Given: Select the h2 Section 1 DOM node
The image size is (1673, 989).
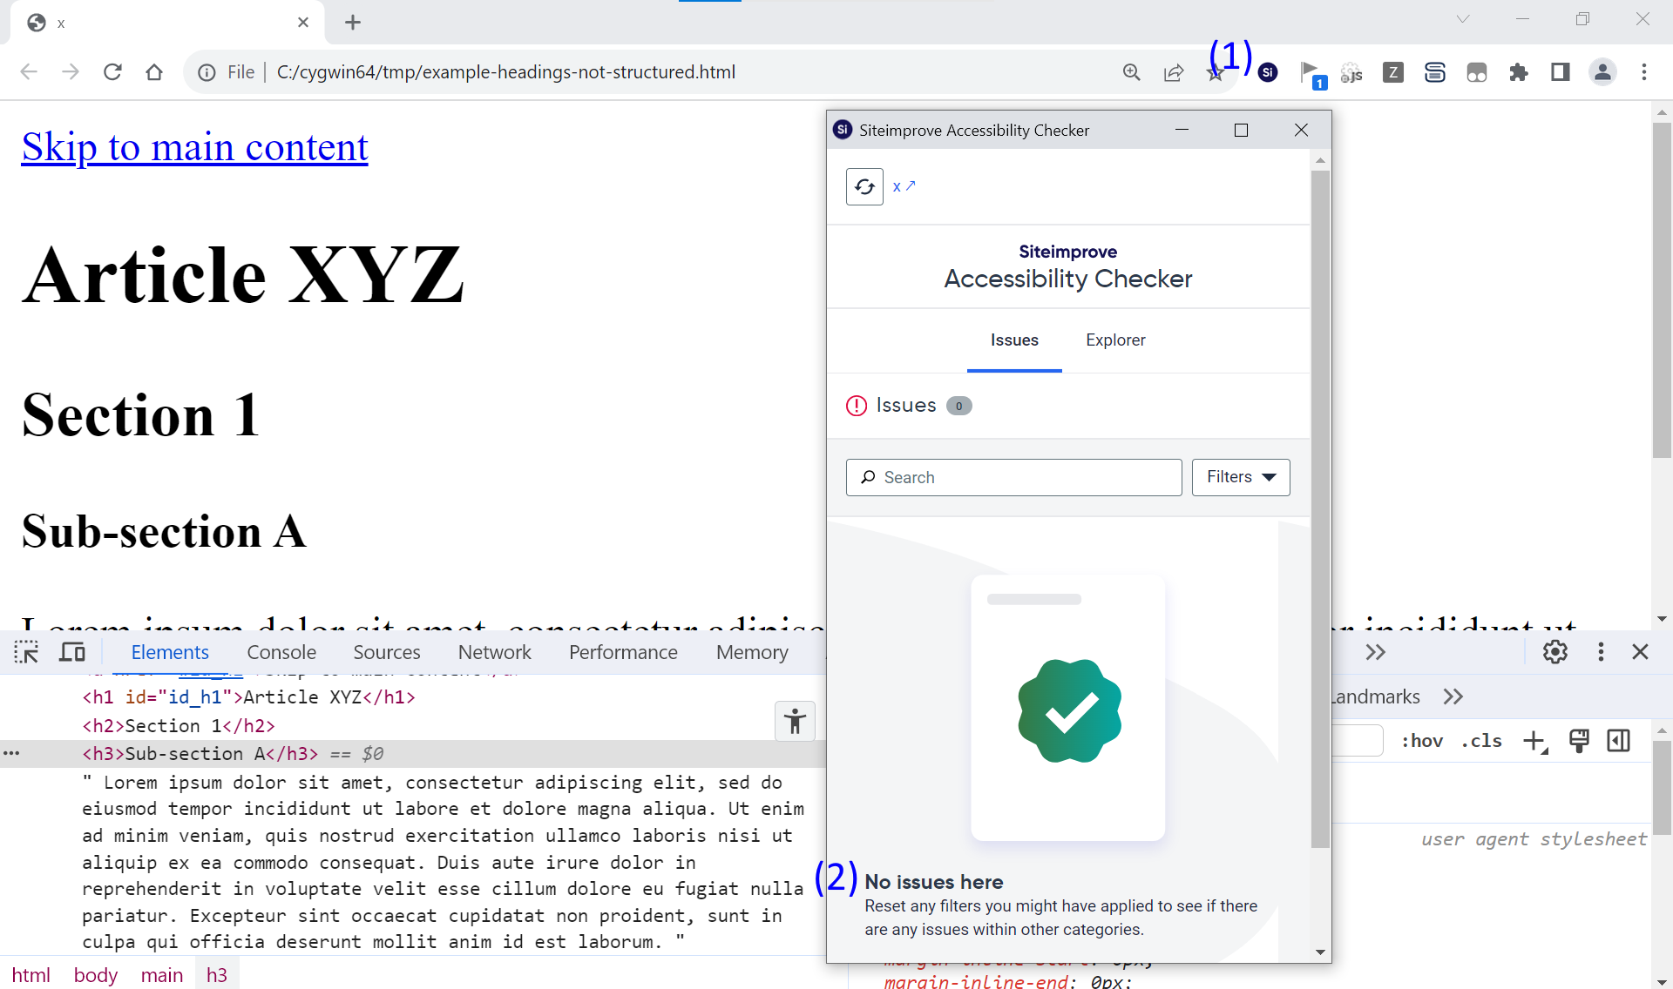Looking at the screenshot, I should (x=179, y=726).
